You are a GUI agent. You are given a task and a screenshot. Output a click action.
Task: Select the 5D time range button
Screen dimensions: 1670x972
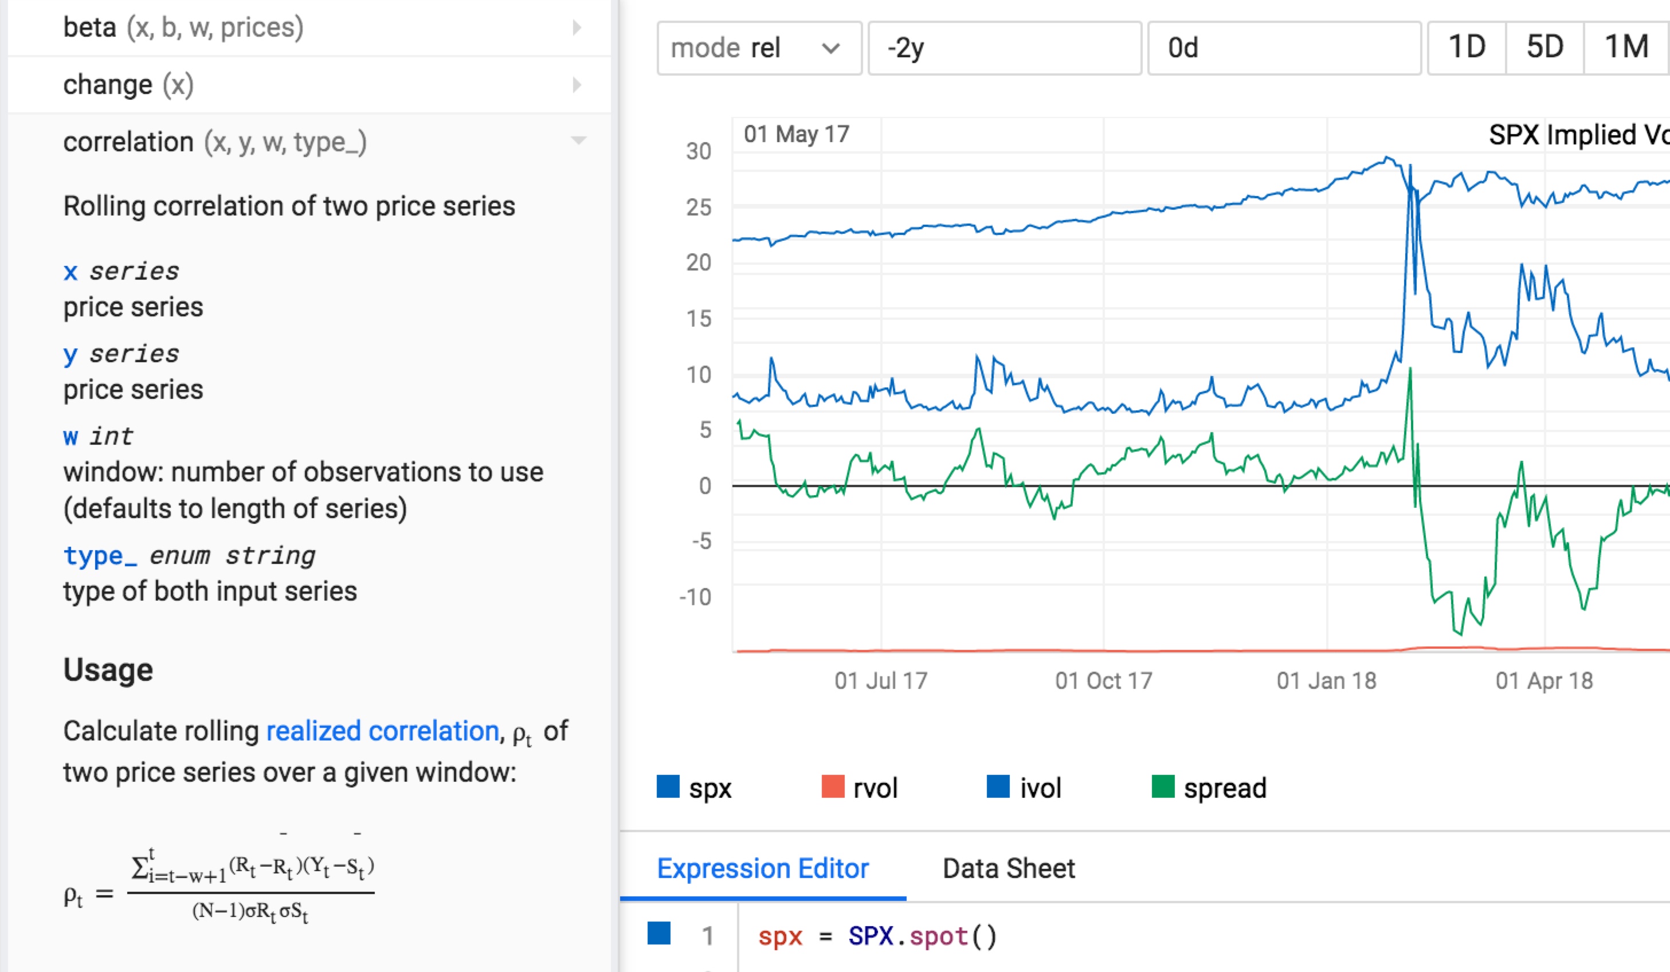1544,48
